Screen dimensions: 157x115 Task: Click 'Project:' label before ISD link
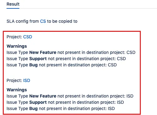(14, 80)
